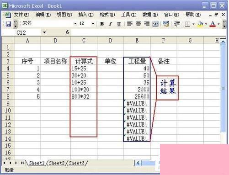Select column E header

coord(137,41)
